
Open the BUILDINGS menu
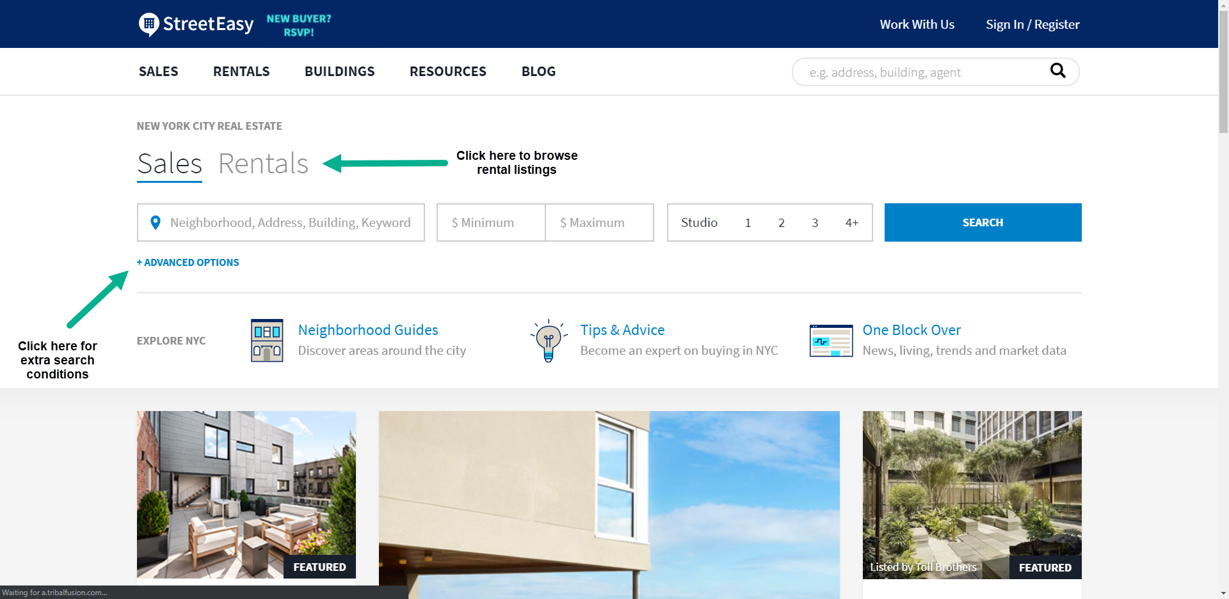tap(339, 72)
